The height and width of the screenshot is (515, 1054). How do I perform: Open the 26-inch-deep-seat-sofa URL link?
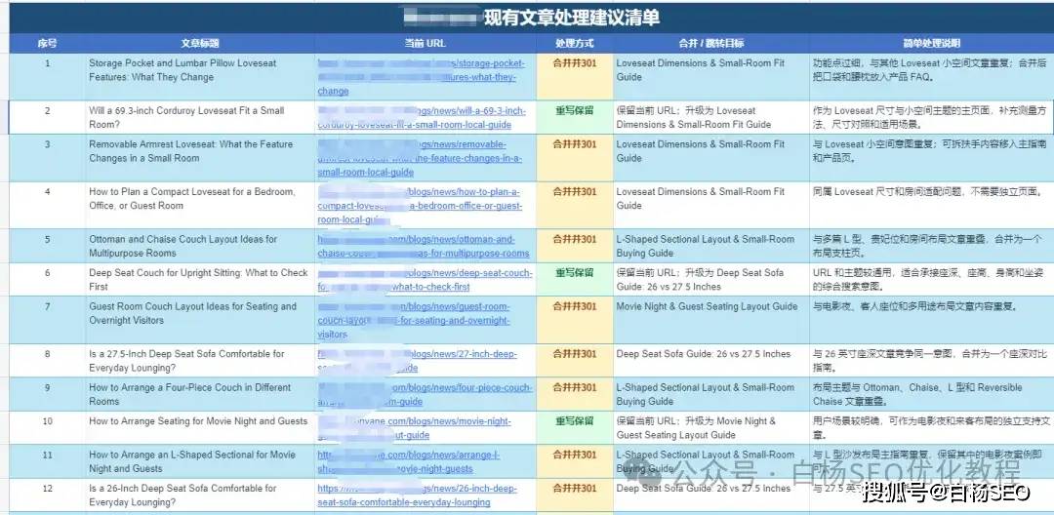coord(418,495)
